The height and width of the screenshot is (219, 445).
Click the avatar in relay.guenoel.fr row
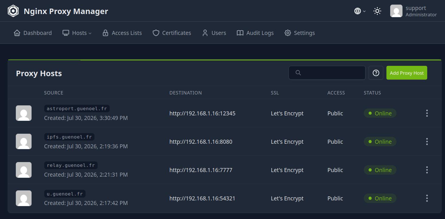click(24, 170)
